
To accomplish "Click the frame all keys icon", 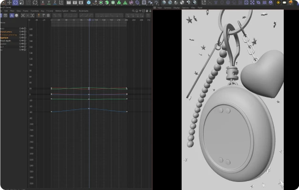I will click(23, 16).
